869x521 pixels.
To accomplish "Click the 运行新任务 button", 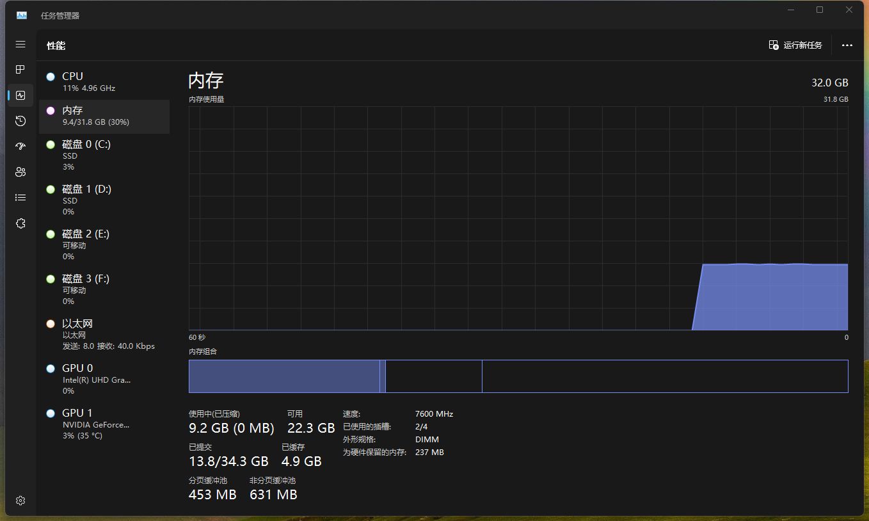I will click(795, 45).
